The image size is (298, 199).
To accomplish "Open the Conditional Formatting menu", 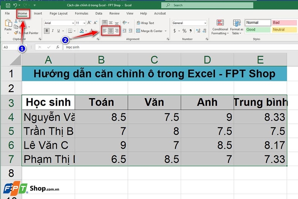I will pos(220,27).
